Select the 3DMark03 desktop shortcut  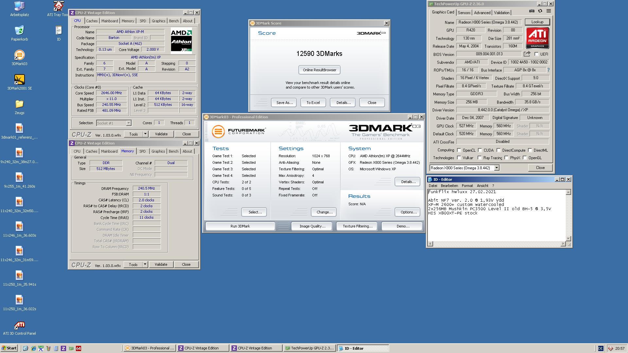point(20,58)
